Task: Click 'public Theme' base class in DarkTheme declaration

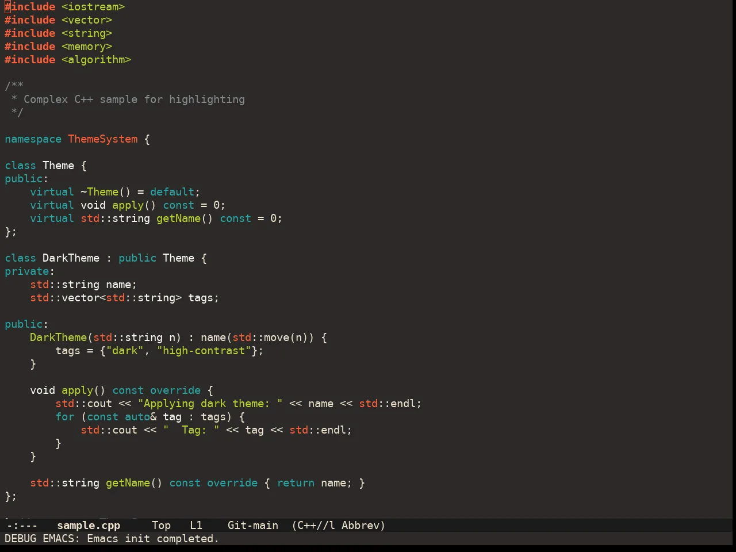Action: (156, 258)
